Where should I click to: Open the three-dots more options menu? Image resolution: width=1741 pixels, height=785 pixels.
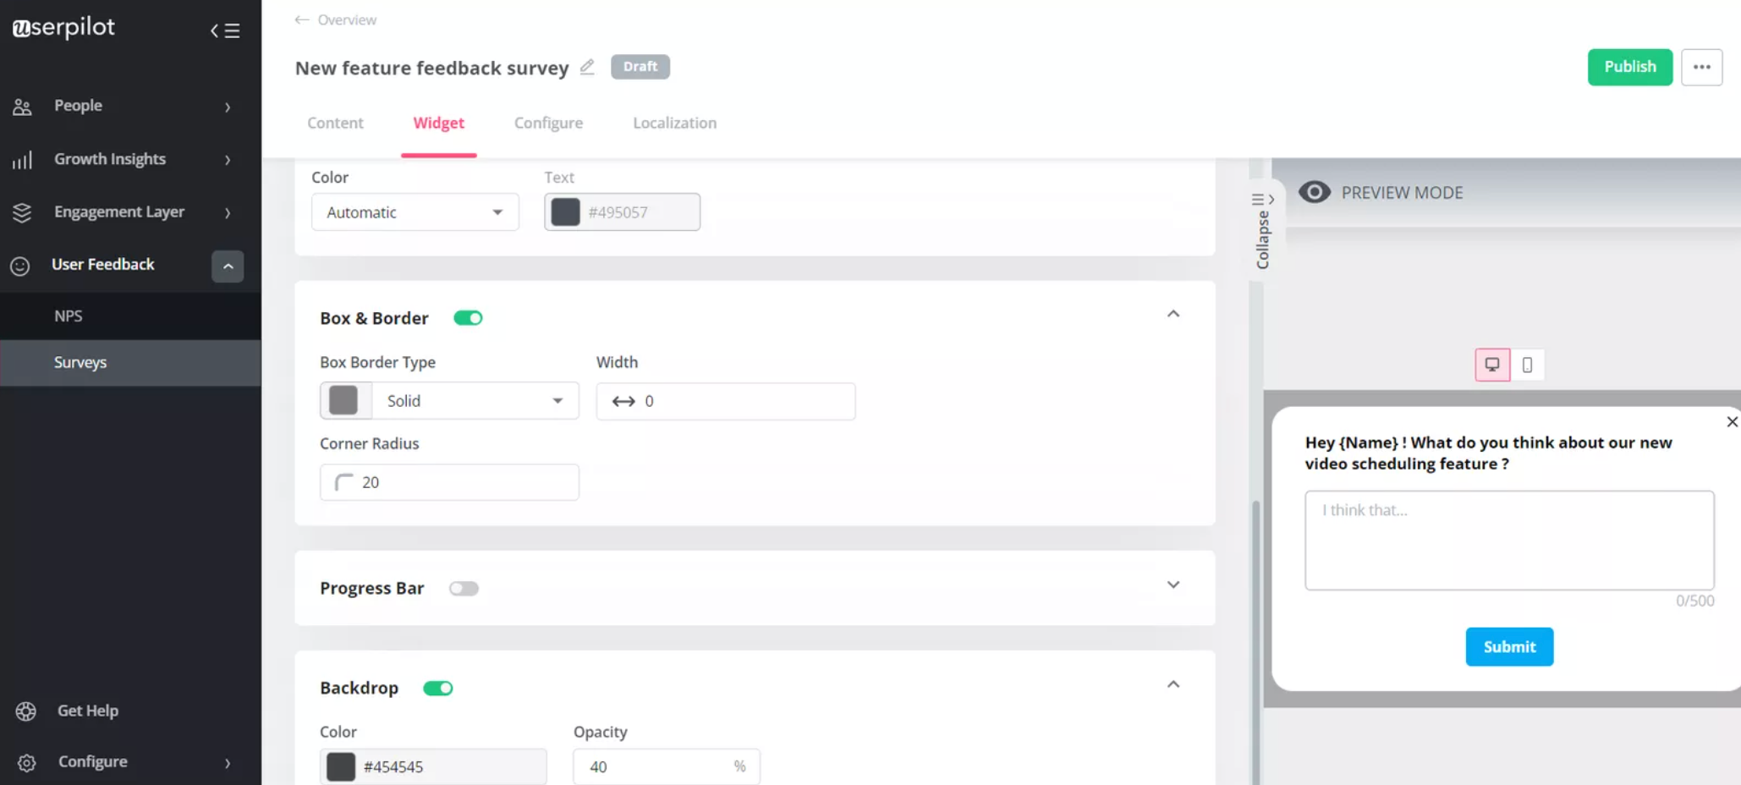[1701, 67]
